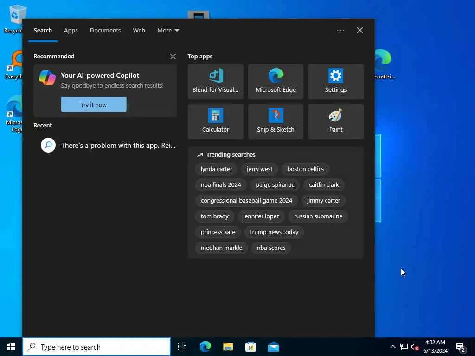Dismiss the Recommended section
Viewport: 475px width, 356px height.
coord(173,57)
